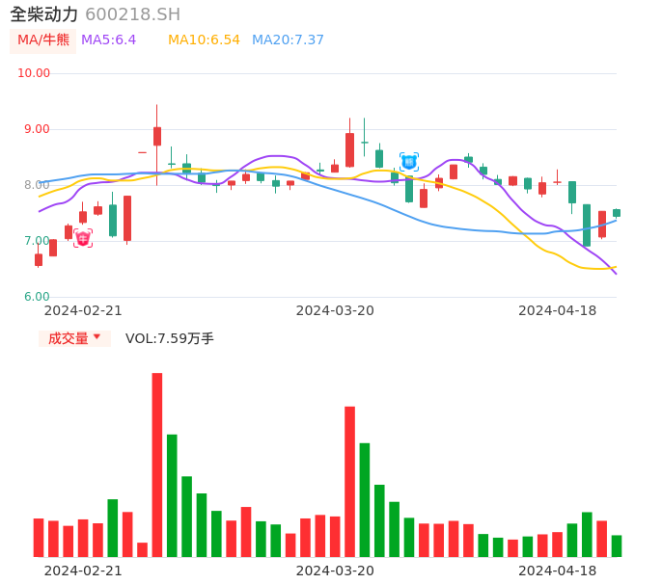Image resolution: width=662 pixels, height=584 pixels.
Task: Click the VOL:7.59万手 volume label
Action: tap(170, 338)
